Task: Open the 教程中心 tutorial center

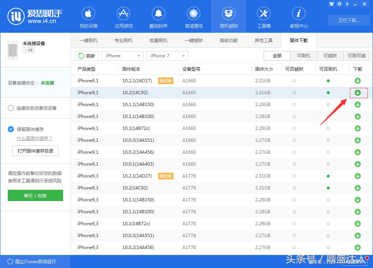Action: (298, 17)
